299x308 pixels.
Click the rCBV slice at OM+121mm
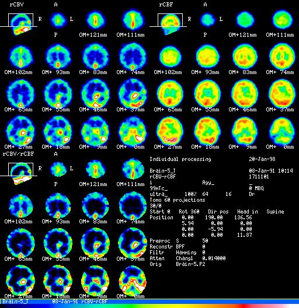[95, 20]
